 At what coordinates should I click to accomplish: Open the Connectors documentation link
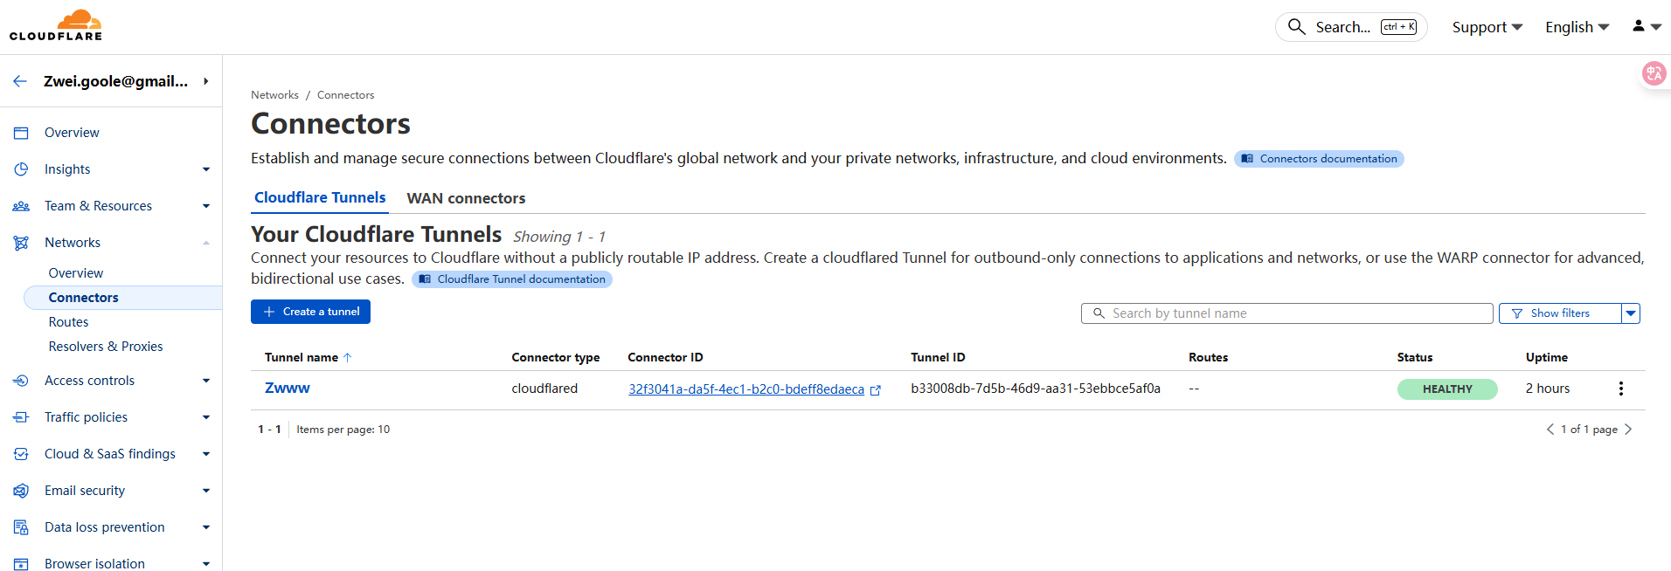1319,159
